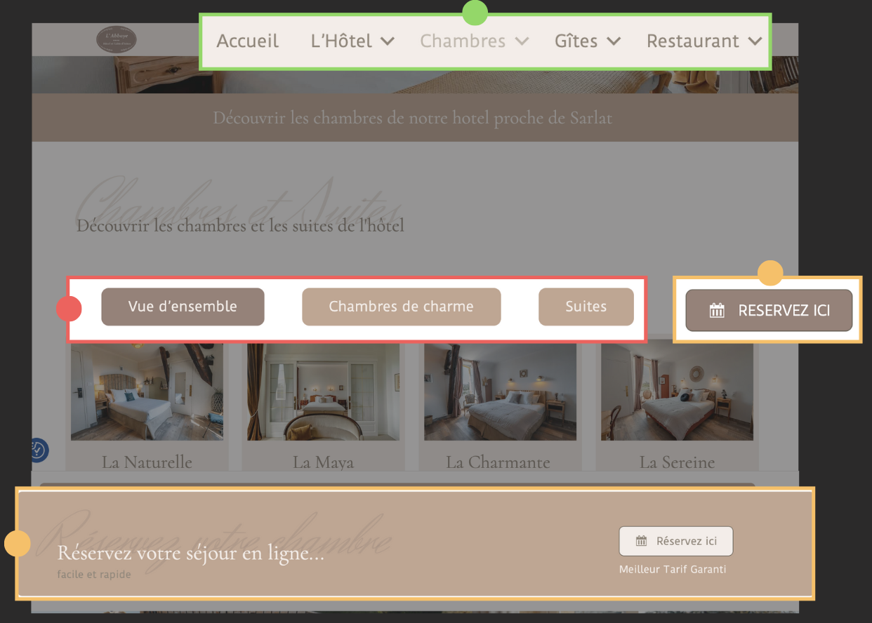Open the Gîtes dropdown arrow
The width and height of the screenshot is (872, 623).
pos(614,41)
